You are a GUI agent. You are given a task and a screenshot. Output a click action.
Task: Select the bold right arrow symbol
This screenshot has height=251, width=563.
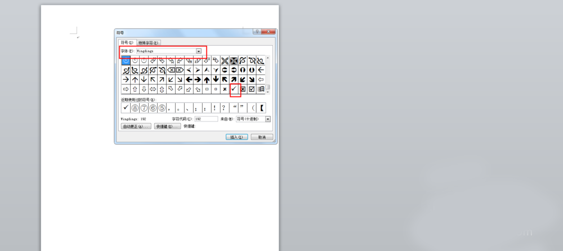pos(198,79)
